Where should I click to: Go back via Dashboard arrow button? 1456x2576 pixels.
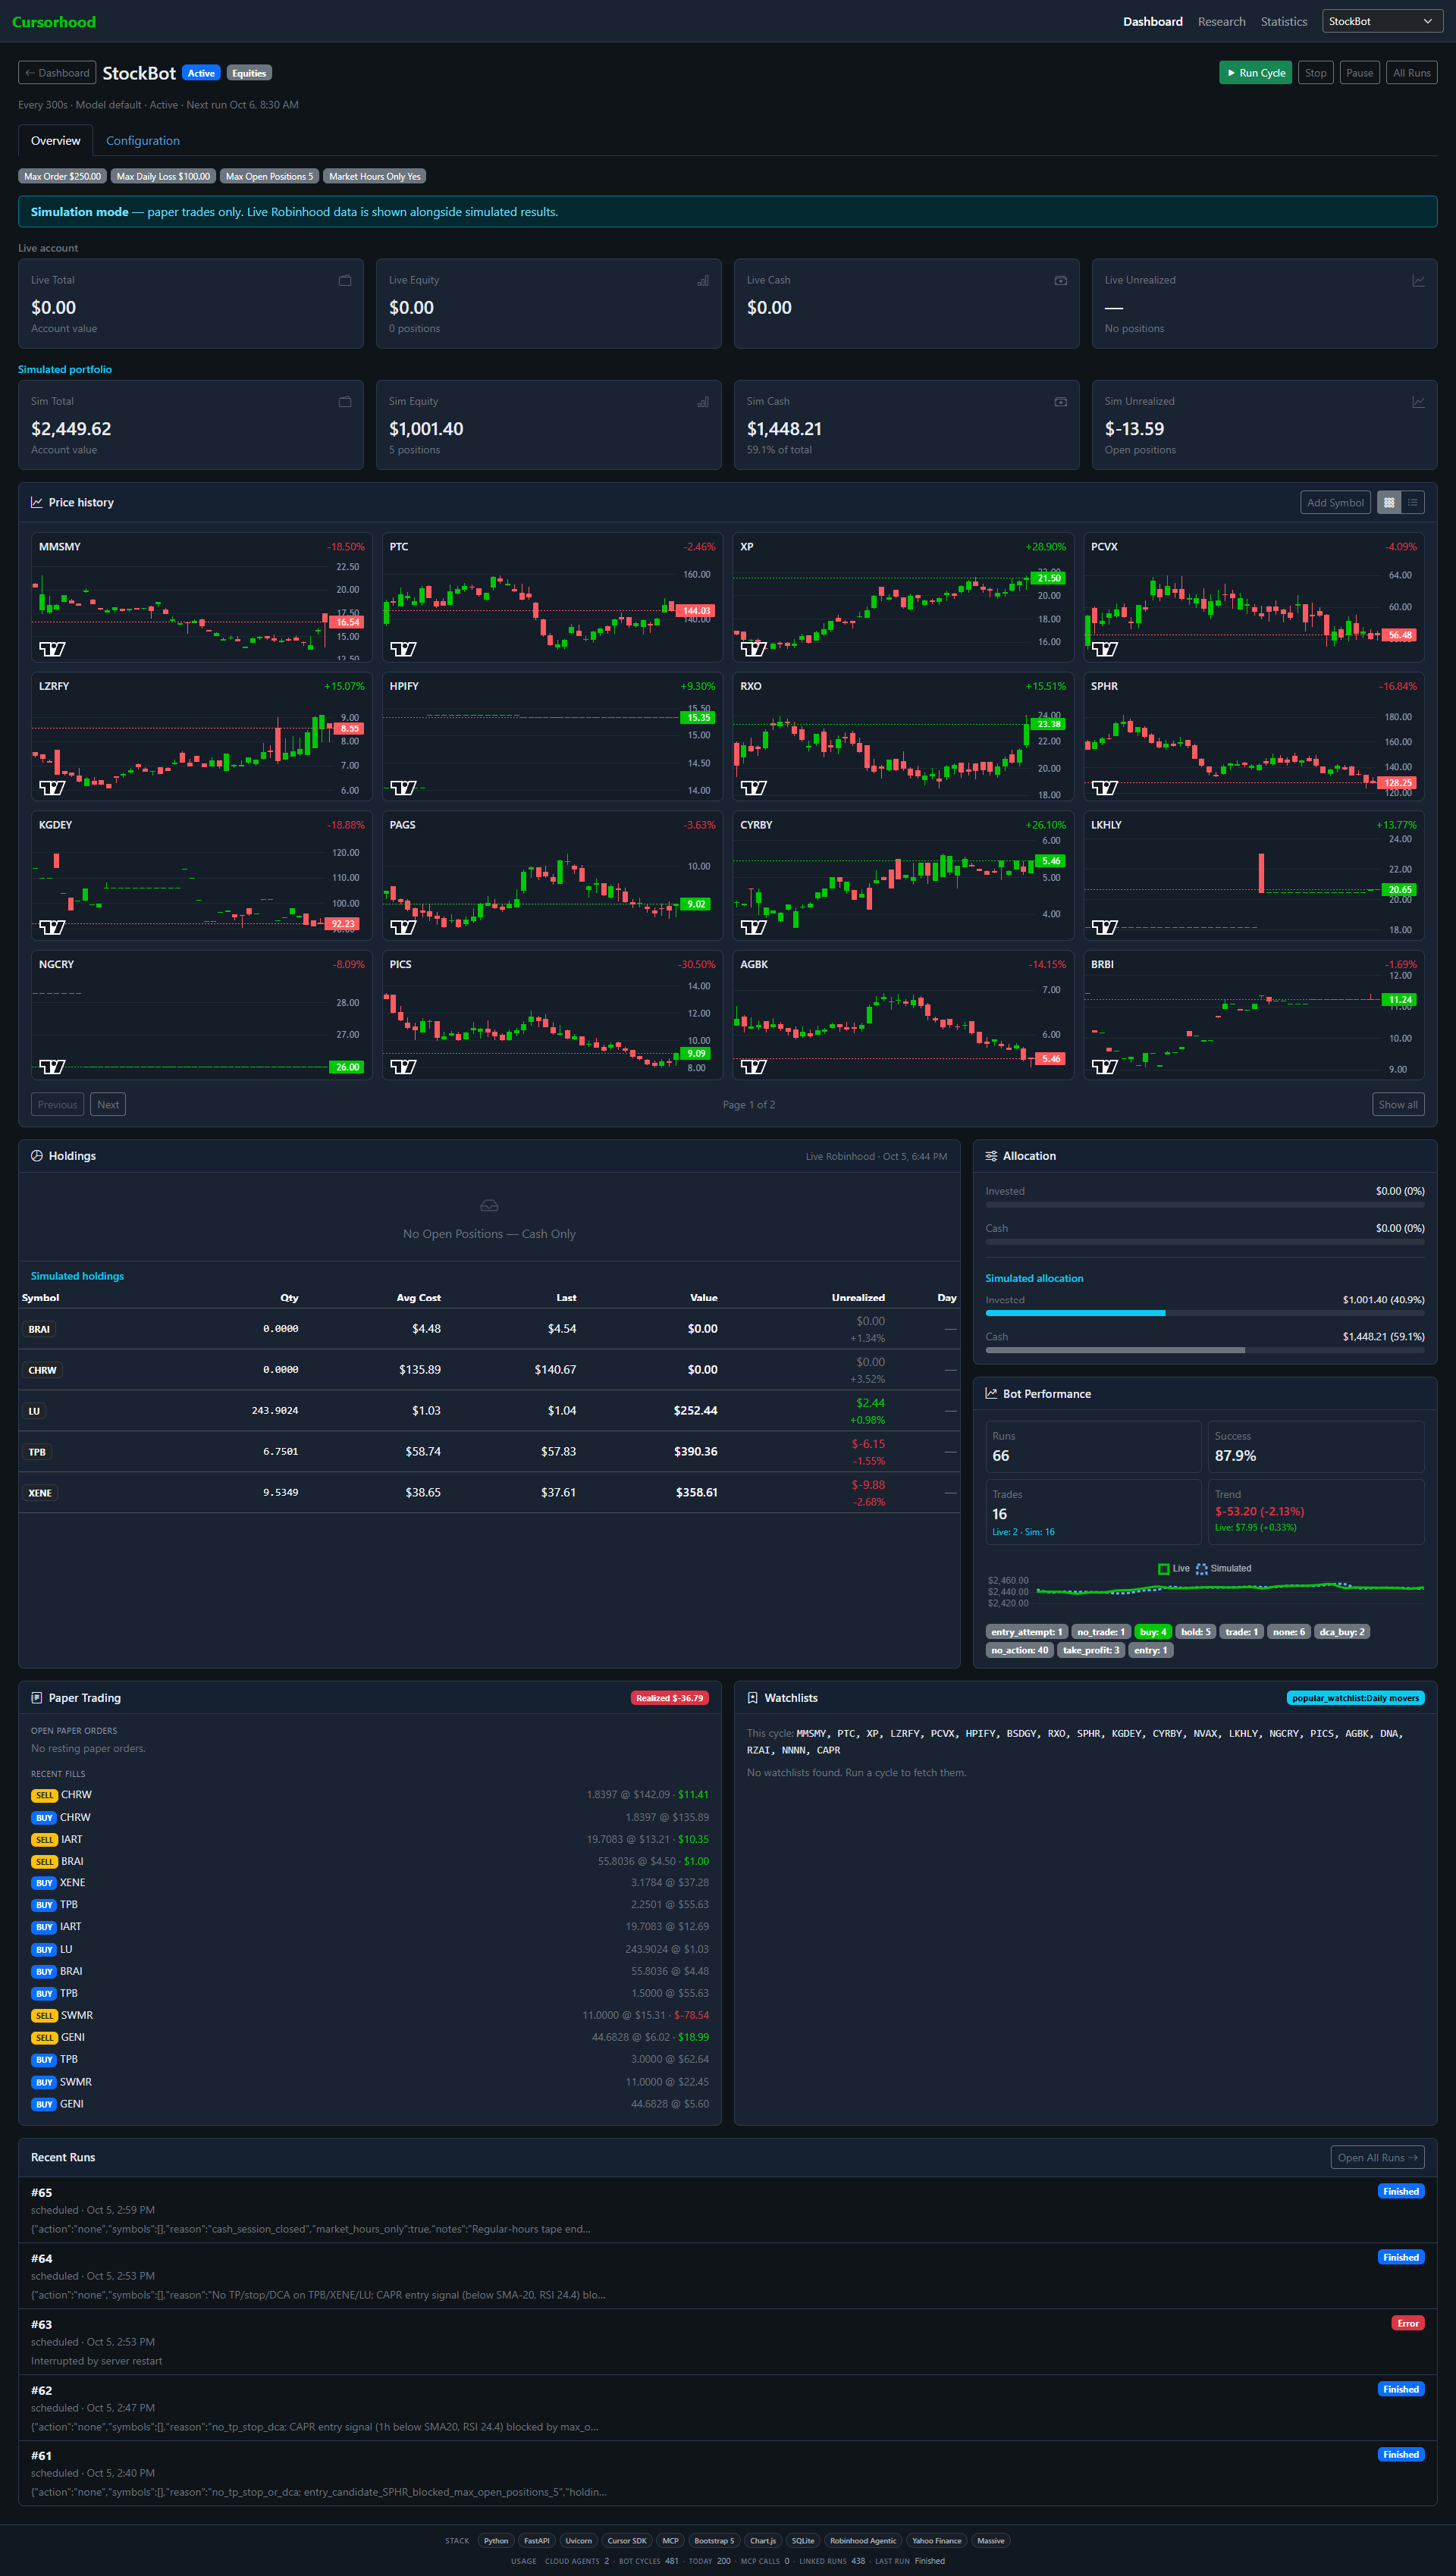click(x=57, y=73)
